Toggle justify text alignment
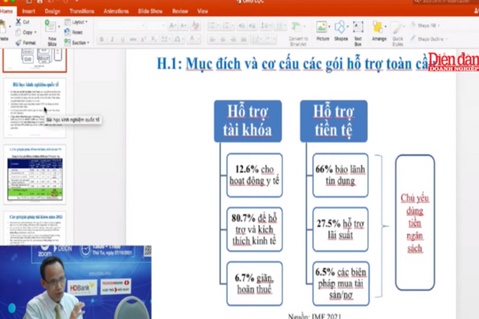 [x=244, y=39]
